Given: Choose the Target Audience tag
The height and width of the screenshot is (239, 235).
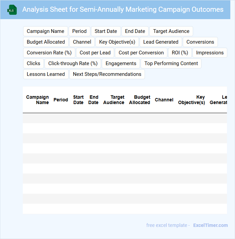Looking at the screenshot, I should [171, 31].
